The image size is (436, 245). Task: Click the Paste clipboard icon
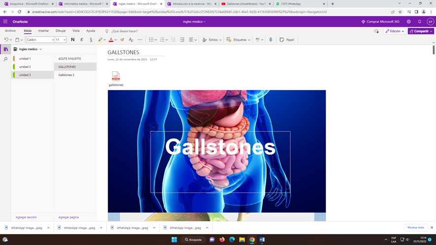17,40
